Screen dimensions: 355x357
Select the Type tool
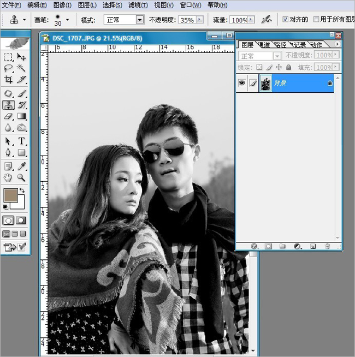[x=21, y=141]
